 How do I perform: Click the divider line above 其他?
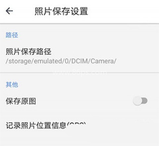click(x=79, y=73)
